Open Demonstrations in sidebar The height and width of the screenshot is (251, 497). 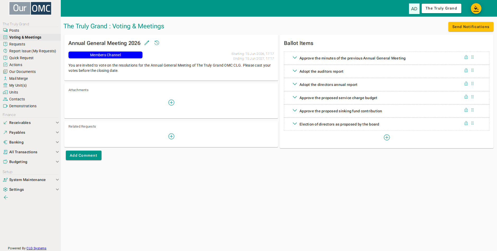(x=30, y=106)
